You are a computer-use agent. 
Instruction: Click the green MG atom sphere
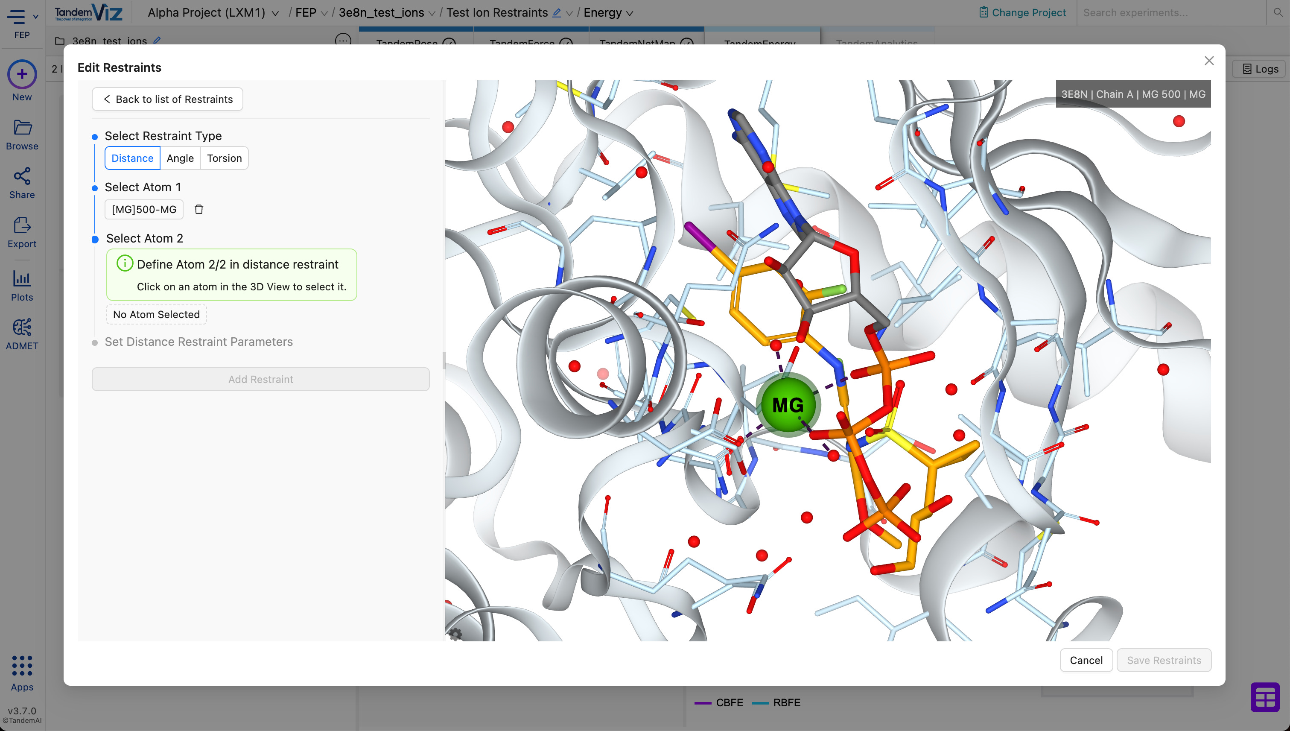(x=788, y=405)
